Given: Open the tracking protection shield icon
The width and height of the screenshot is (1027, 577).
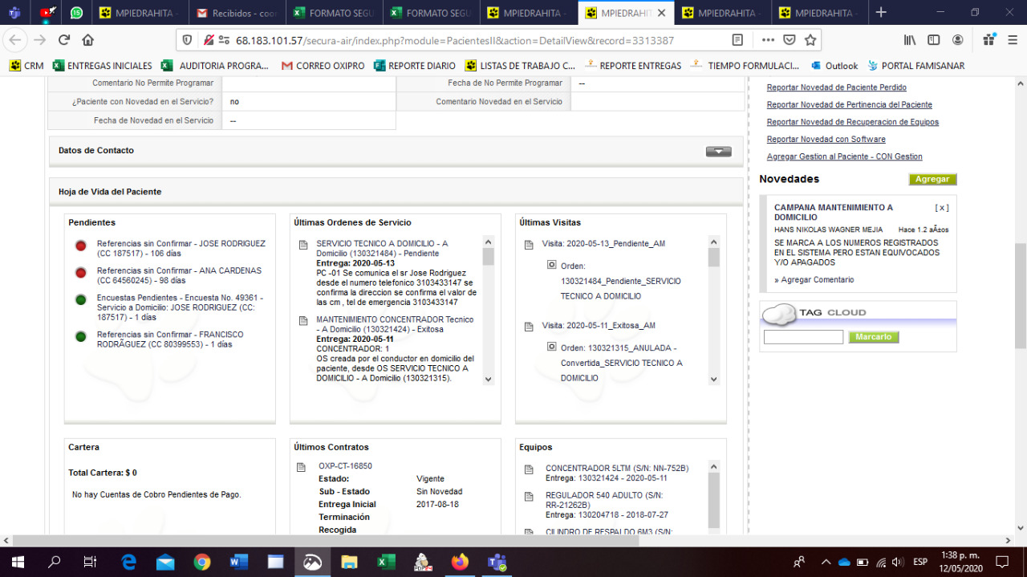Looking at the screenshot, I should tap(188, 40).
